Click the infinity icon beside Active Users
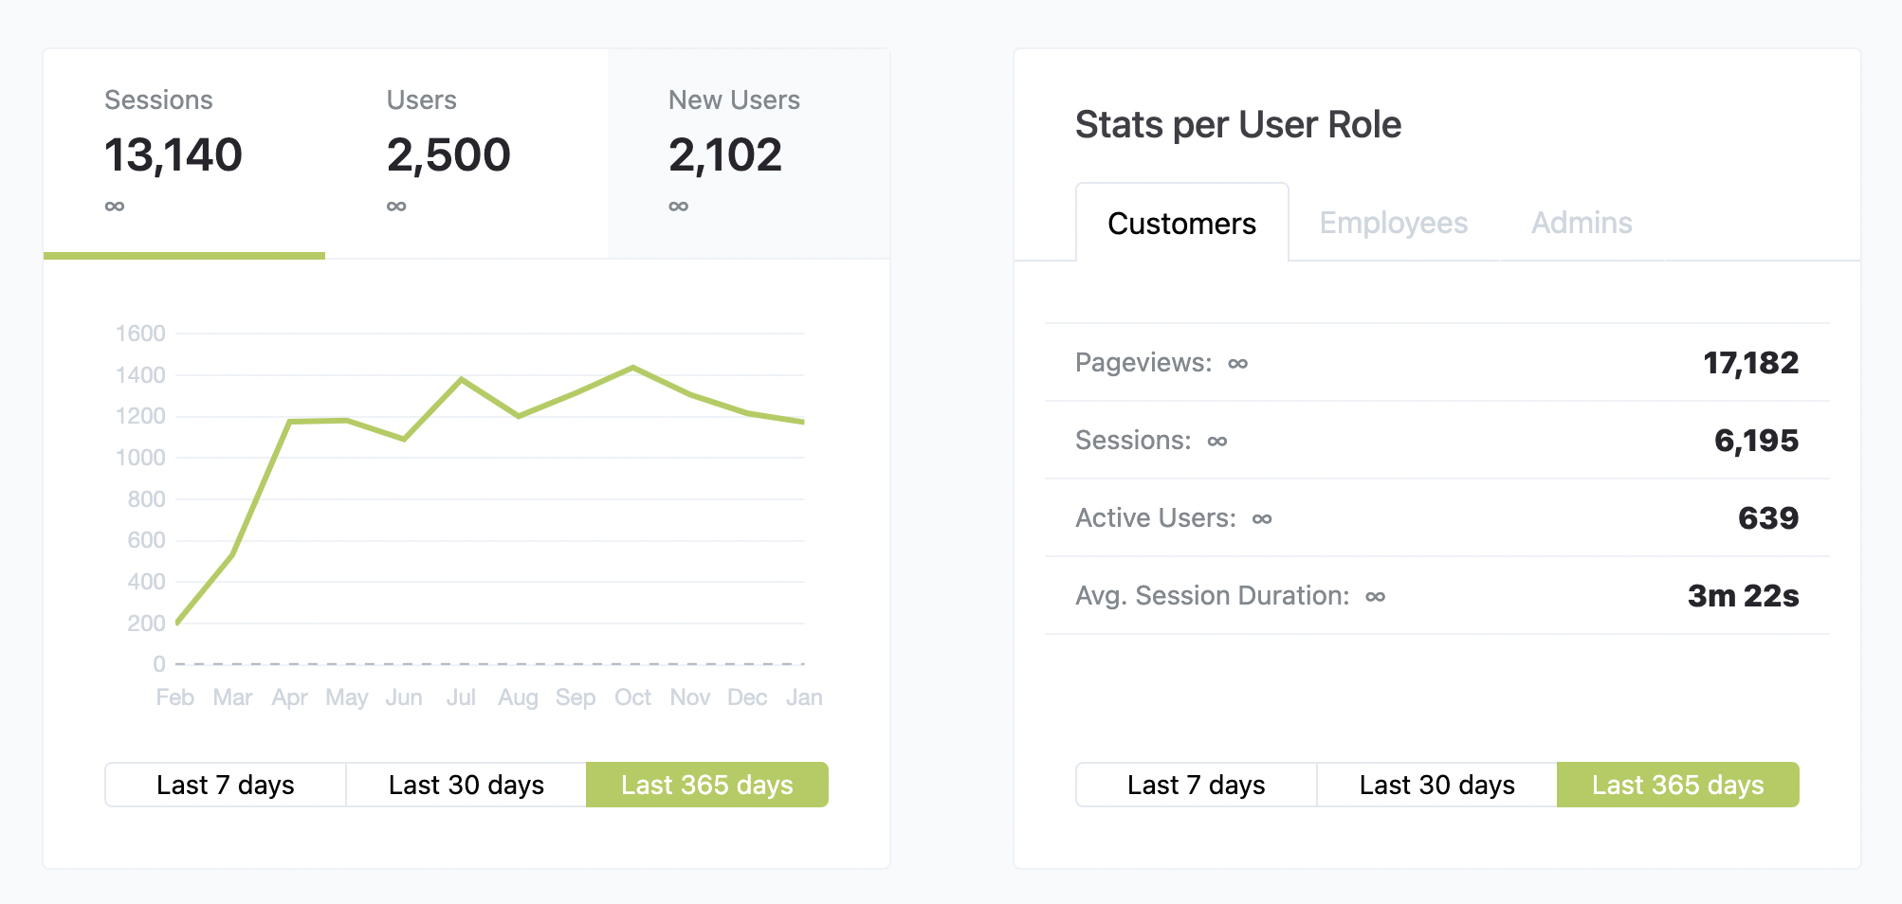1902x904 pixels. click(1262, 519)
